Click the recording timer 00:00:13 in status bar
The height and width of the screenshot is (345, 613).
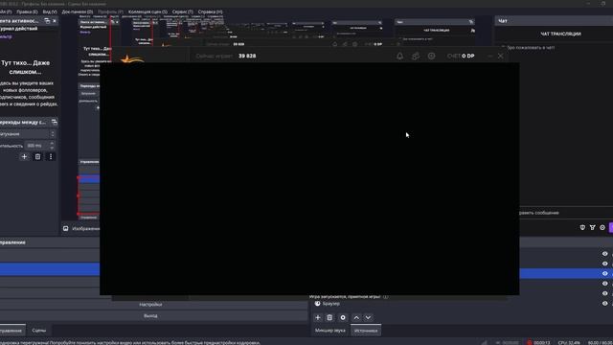pos(542,343)
